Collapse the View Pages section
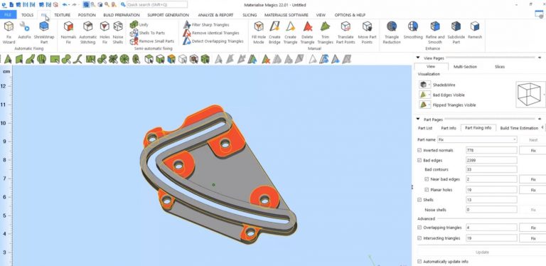The height and width of the screenshot is (266, 546). pyautogui.click(x=418, y=58)
